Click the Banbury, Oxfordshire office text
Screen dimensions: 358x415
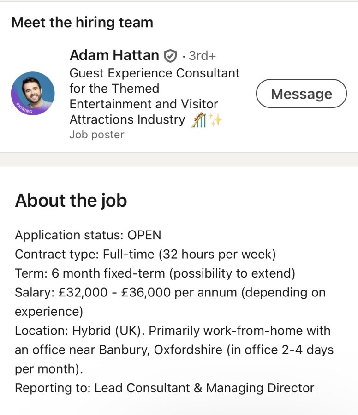tap(161, 350)
